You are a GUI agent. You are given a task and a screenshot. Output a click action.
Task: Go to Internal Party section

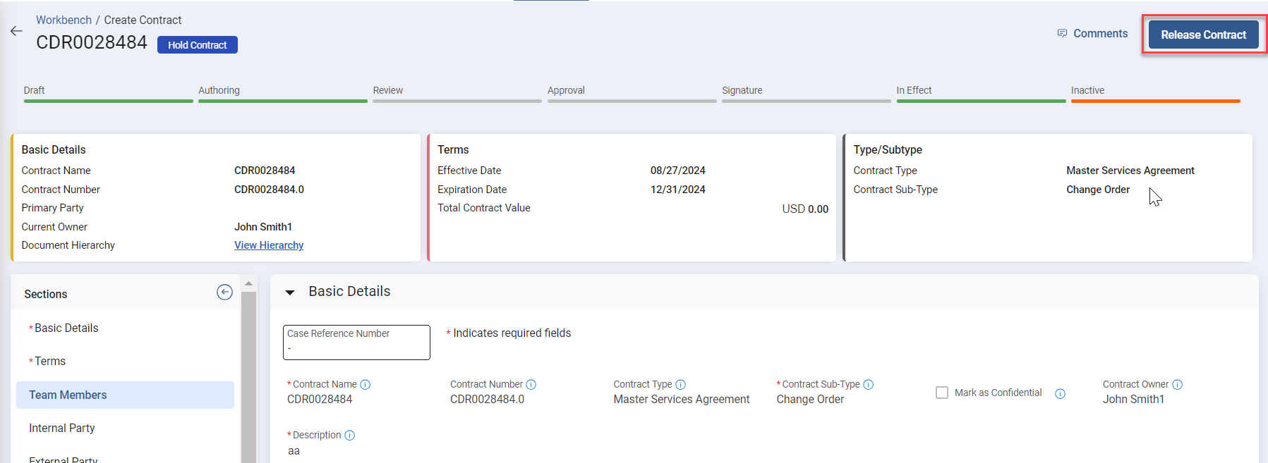62,428
